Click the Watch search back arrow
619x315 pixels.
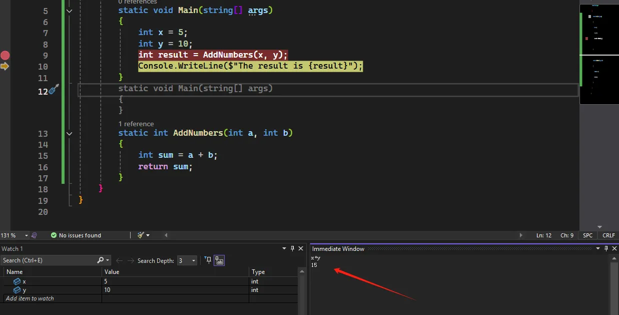tap(119, 260)
